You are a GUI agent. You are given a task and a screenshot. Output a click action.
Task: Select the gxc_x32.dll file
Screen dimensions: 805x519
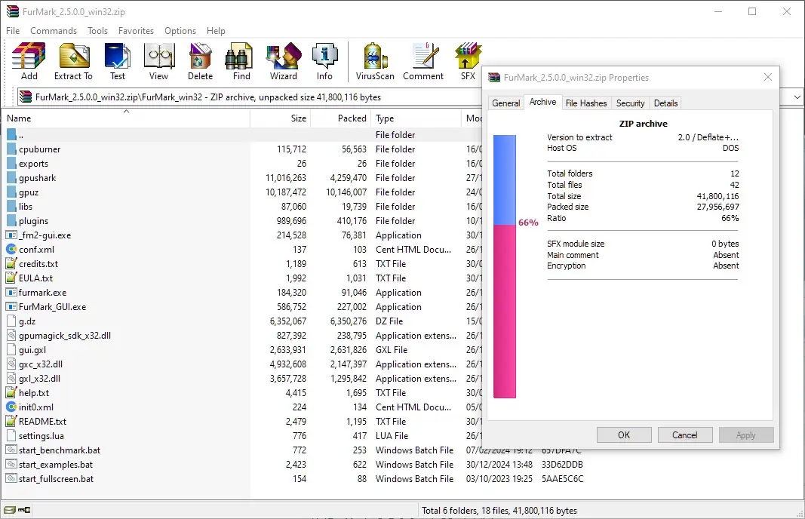tap(242, 364)
